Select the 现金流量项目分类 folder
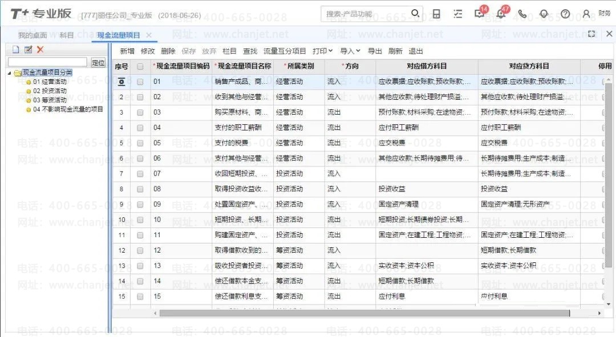This screenshot has height=337, width=616. tap(47, 72)
